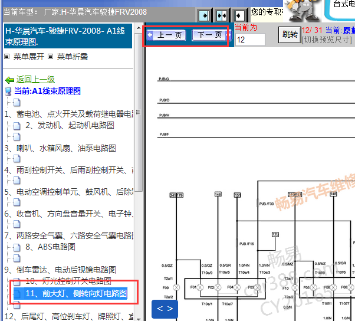The image size is (355, 321).
Task: Click the green back arrow icon
Action: 10,80
